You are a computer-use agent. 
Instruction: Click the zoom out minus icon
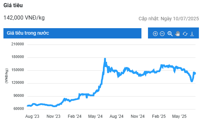162,34
